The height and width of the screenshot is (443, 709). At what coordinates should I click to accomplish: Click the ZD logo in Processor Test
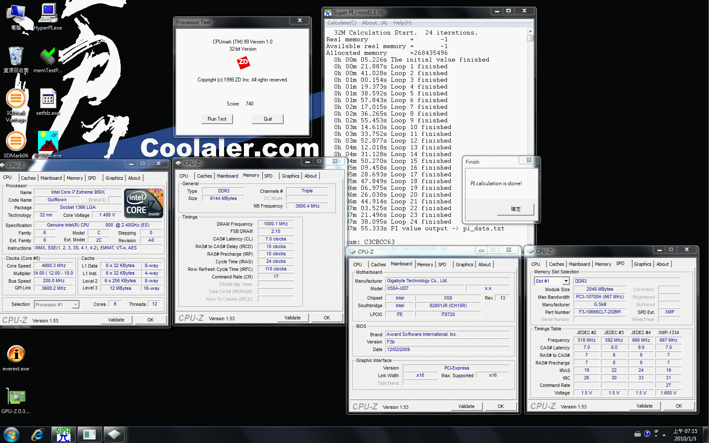pos(243,63)
